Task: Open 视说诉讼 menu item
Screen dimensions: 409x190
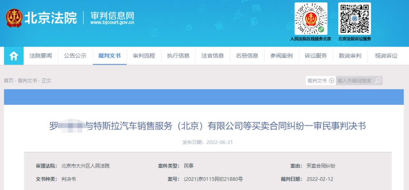Action: 387,56
